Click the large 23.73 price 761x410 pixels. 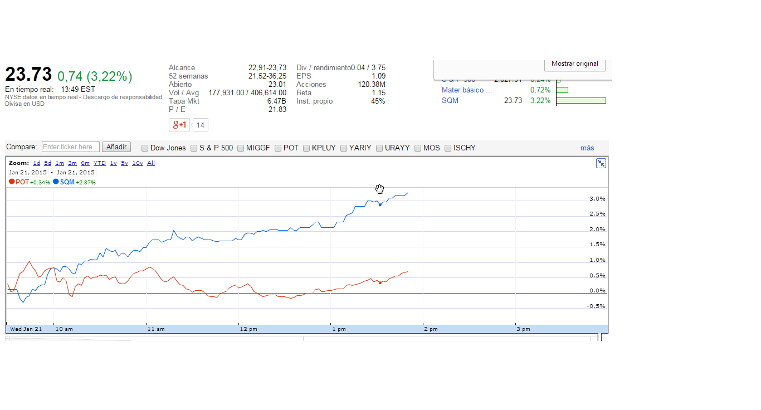coord(28,75)
